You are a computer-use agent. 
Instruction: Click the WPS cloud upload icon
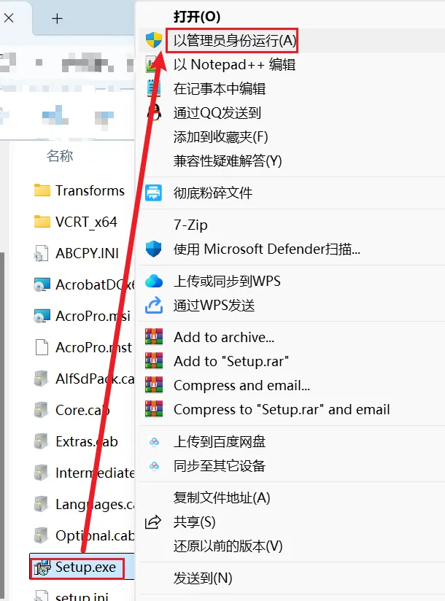[x=154, y=281]
